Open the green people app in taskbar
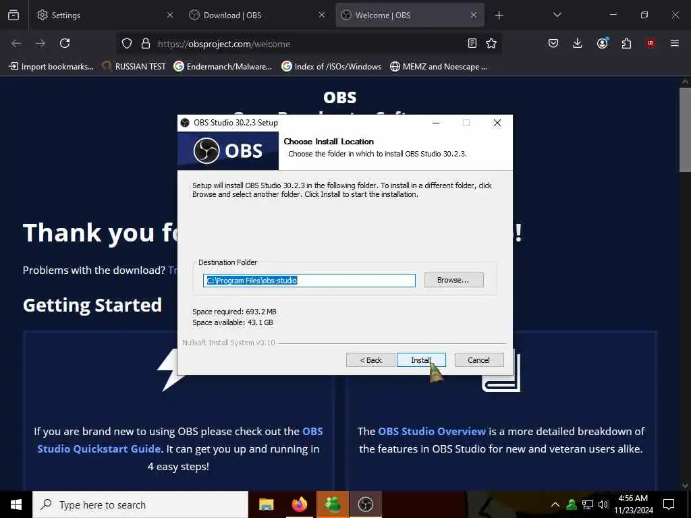This screenshot has width=691, height=518. click(332, 505)
